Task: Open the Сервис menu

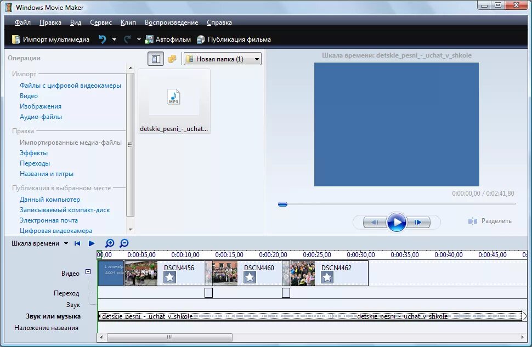Action: point(101,22)
